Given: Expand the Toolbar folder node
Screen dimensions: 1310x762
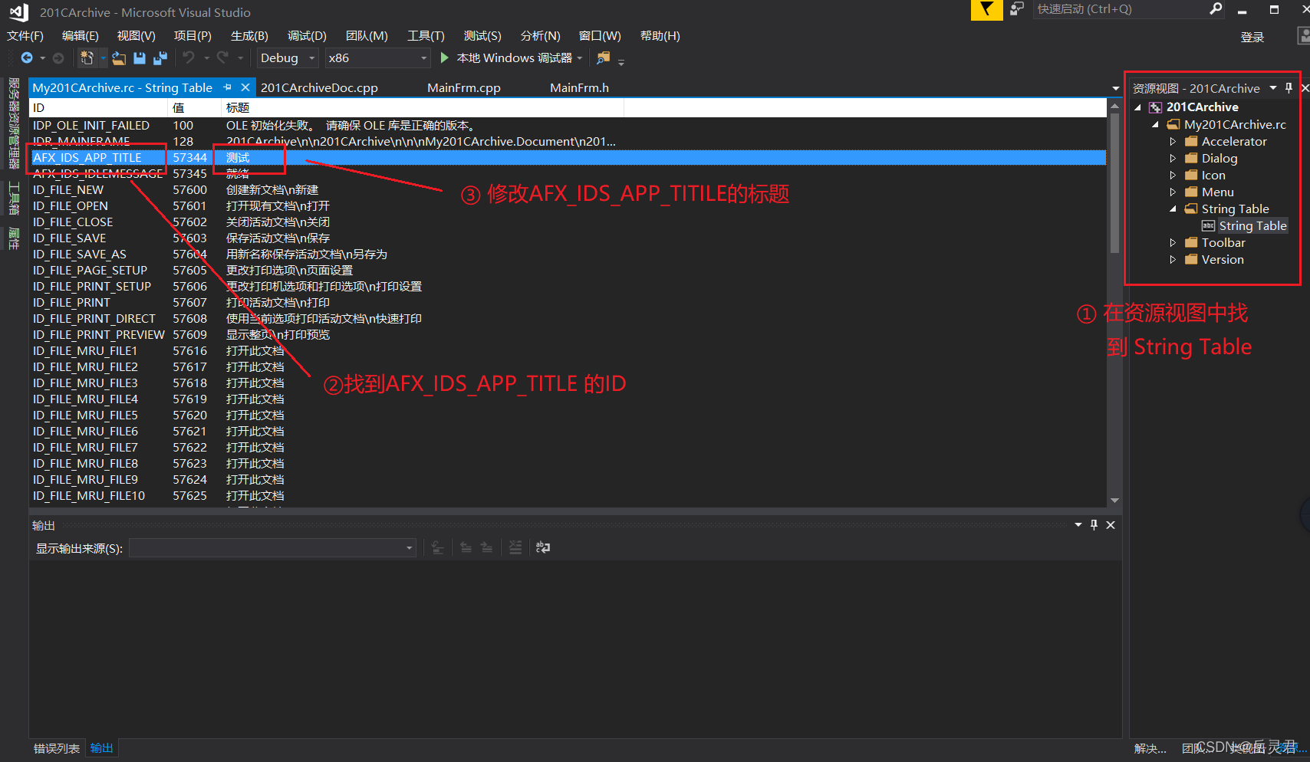Looking at the screenshot, I should [x=1173, y=243].
